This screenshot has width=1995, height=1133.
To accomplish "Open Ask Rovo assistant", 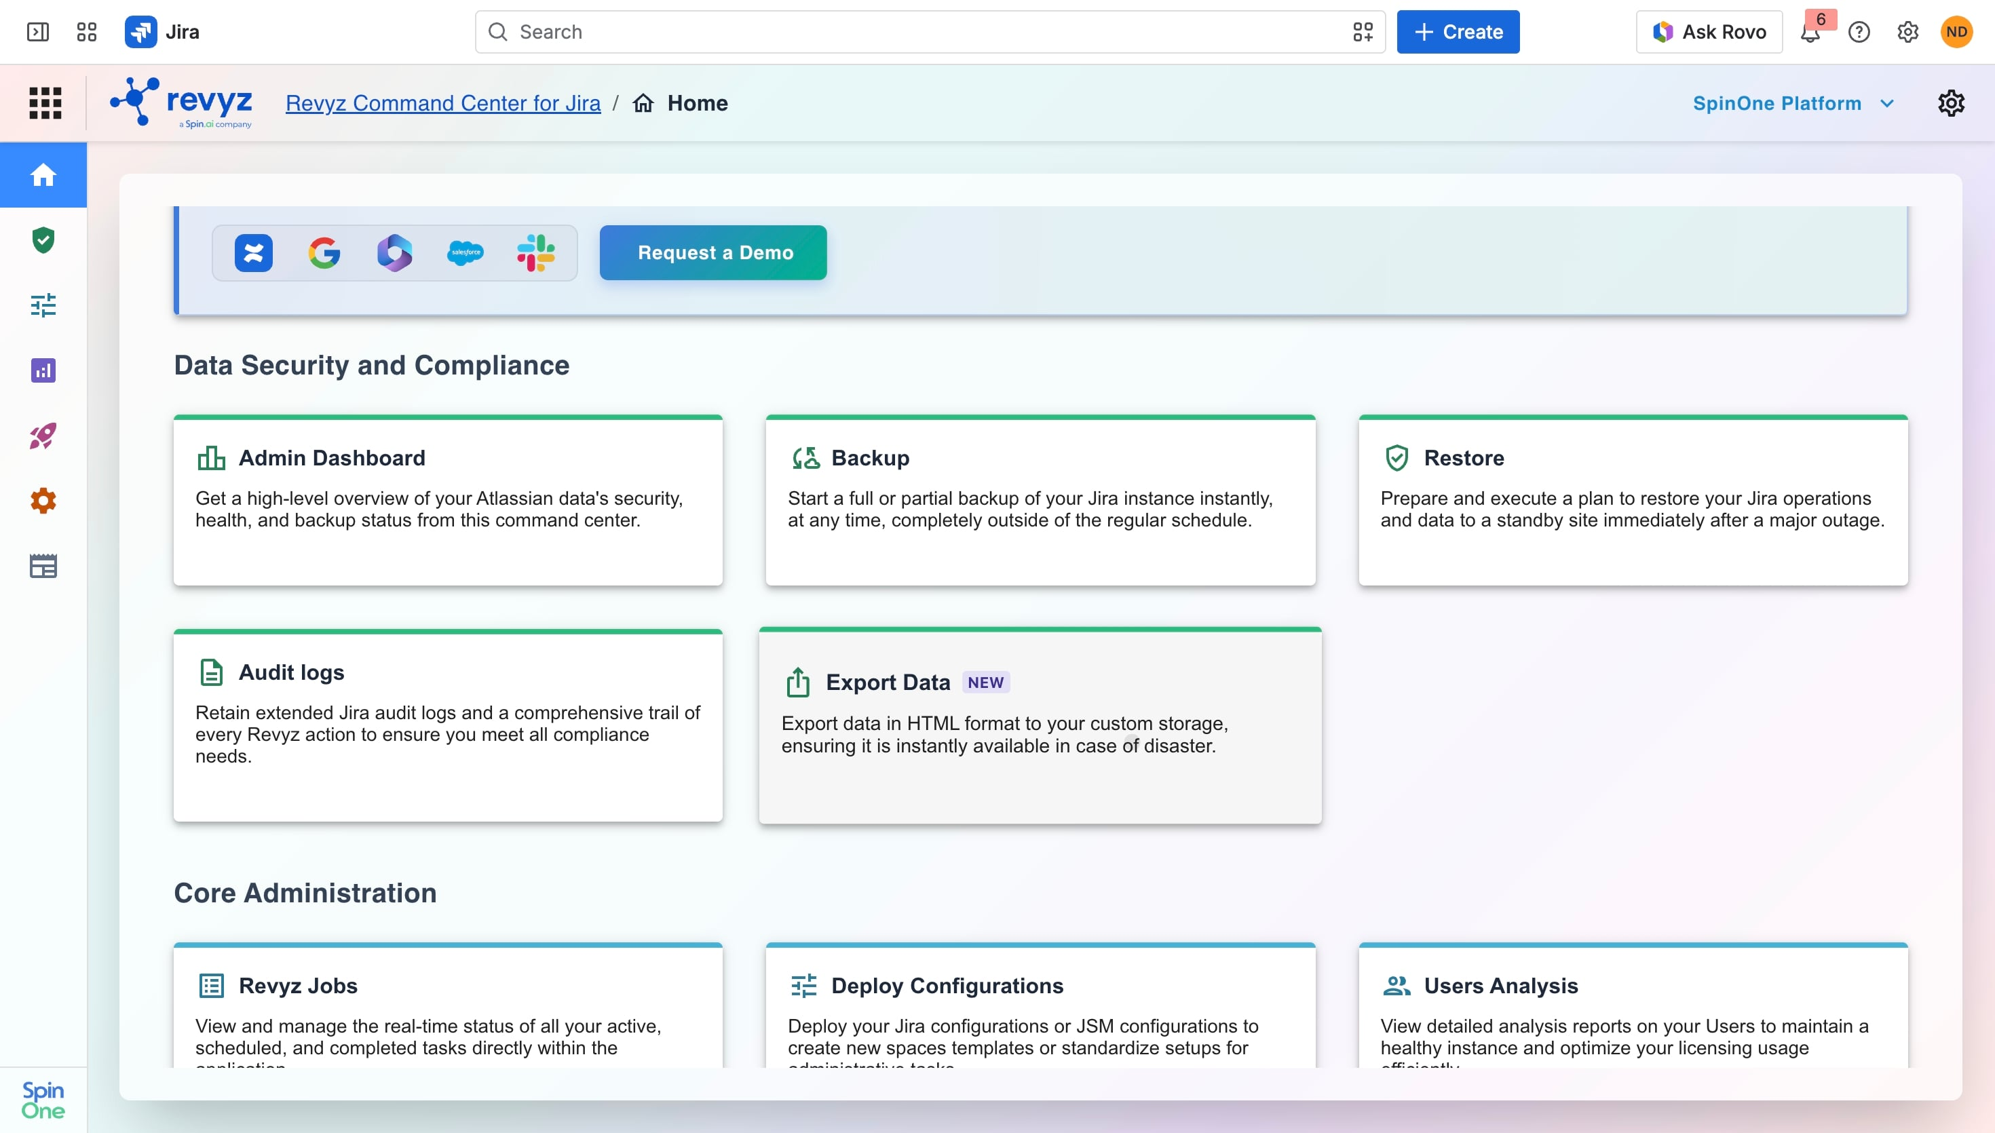I will pos(1709,32).
